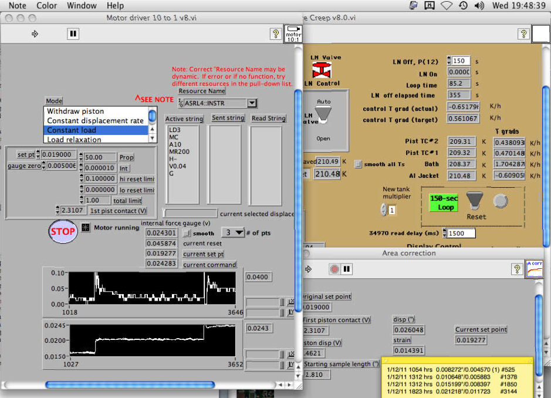Enable the smooth all Ts checkbox
The image size is (551, 398).
click(359, 164)
